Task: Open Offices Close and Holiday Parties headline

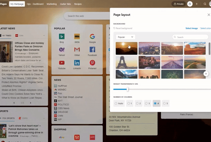Action: click(x=29, y=46)
